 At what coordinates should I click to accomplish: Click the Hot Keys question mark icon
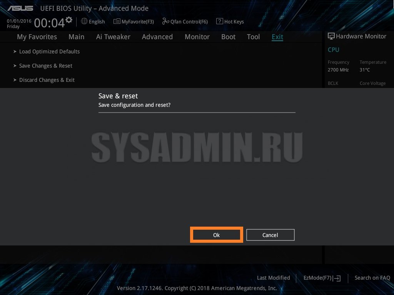pyautogui.click(x=220, y=22)
